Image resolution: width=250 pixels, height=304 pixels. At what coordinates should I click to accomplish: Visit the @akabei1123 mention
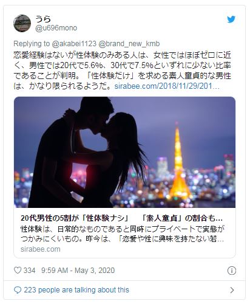74,44
